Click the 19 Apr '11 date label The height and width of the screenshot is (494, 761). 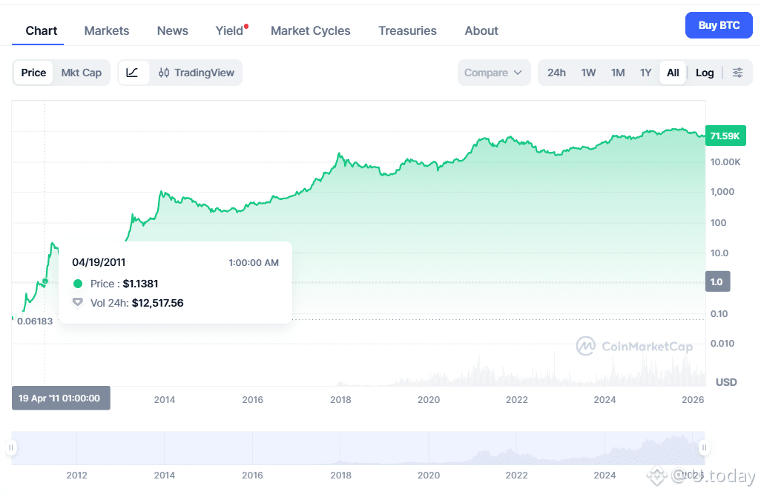click(60, 398)
